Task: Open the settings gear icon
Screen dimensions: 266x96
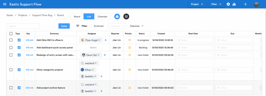Action: click(x=228, y=4)
